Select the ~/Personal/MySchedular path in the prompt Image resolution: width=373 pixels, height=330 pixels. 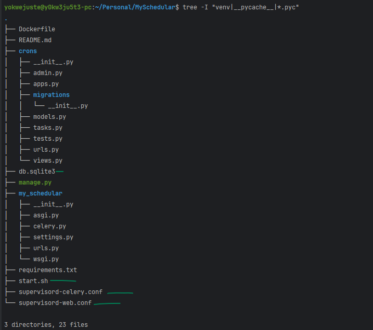click(135, 7)
